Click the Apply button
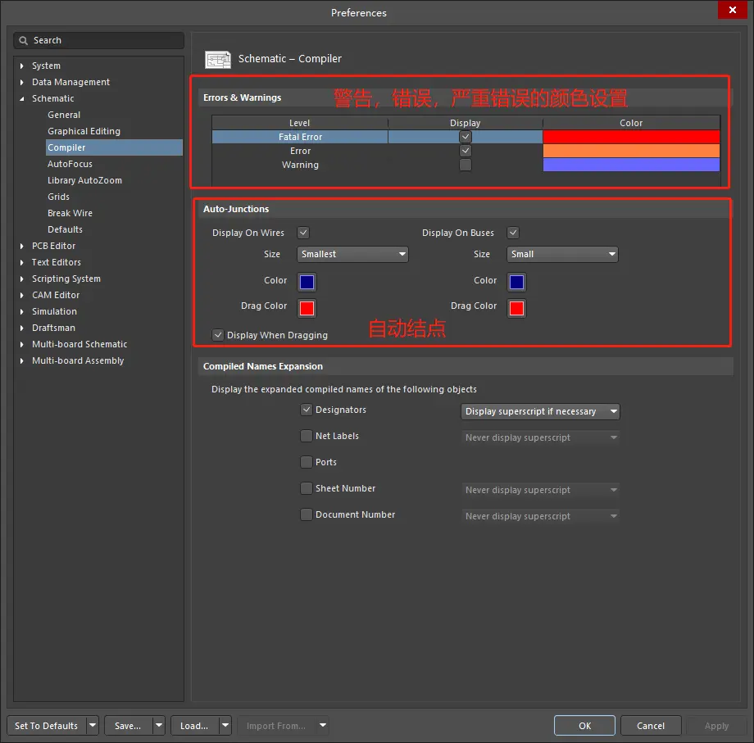The height and width of the screenshot is (743, 754). [x=716, y=725]
